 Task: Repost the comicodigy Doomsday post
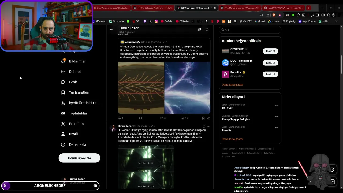tap(140, 118)
